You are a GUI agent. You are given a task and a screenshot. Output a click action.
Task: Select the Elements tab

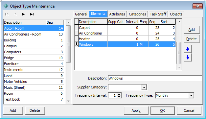pos(98,14)
